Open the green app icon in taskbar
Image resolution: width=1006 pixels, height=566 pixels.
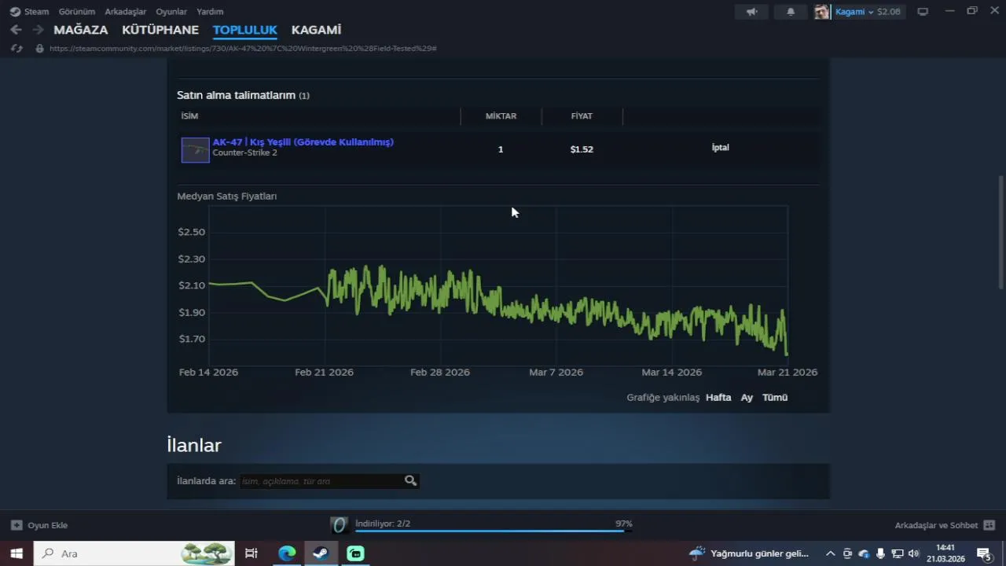coord(355,553)
